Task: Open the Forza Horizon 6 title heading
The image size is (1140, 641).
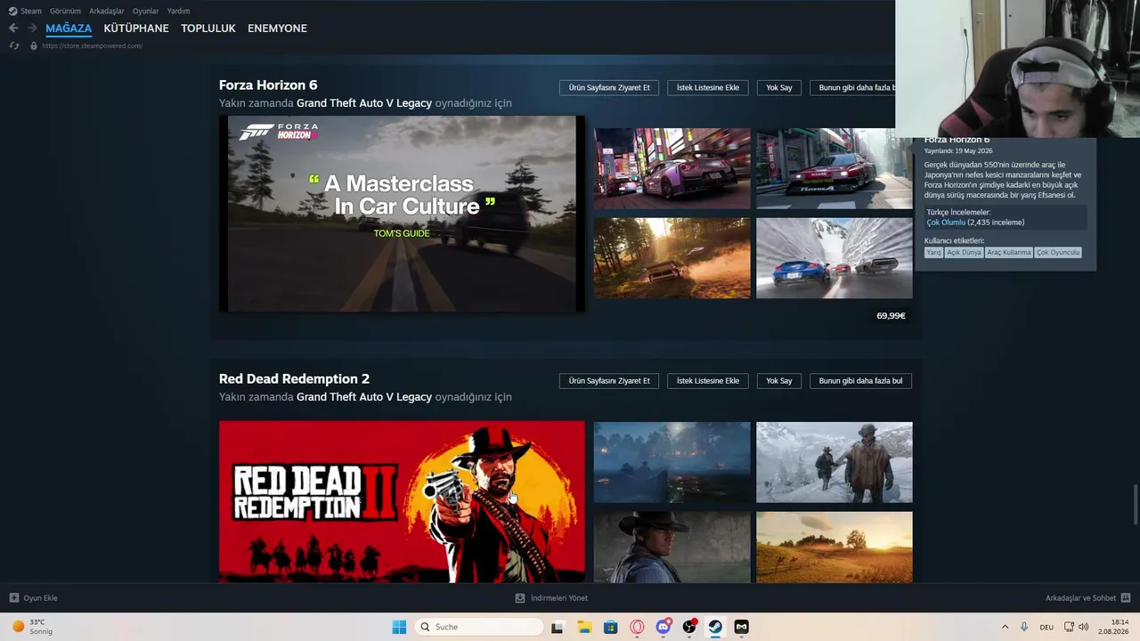Action: [268, 85]
